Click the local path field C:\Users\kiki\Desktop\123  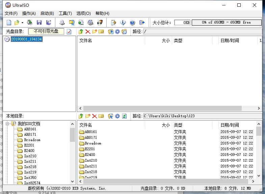tap(202, 116)
